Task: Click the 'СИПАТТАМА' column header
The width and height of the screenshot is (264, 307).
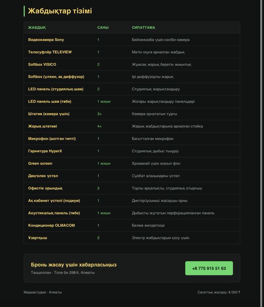Action: 143,28
